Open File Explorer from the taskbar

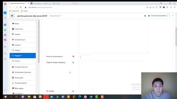click(29, 97)
